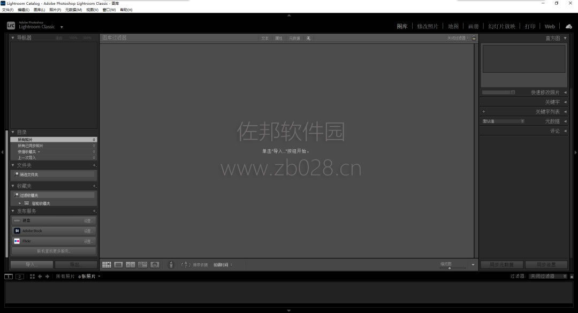
Task: Adjust the 缩览图 thumbnail size slider
Action: [450, 268]
